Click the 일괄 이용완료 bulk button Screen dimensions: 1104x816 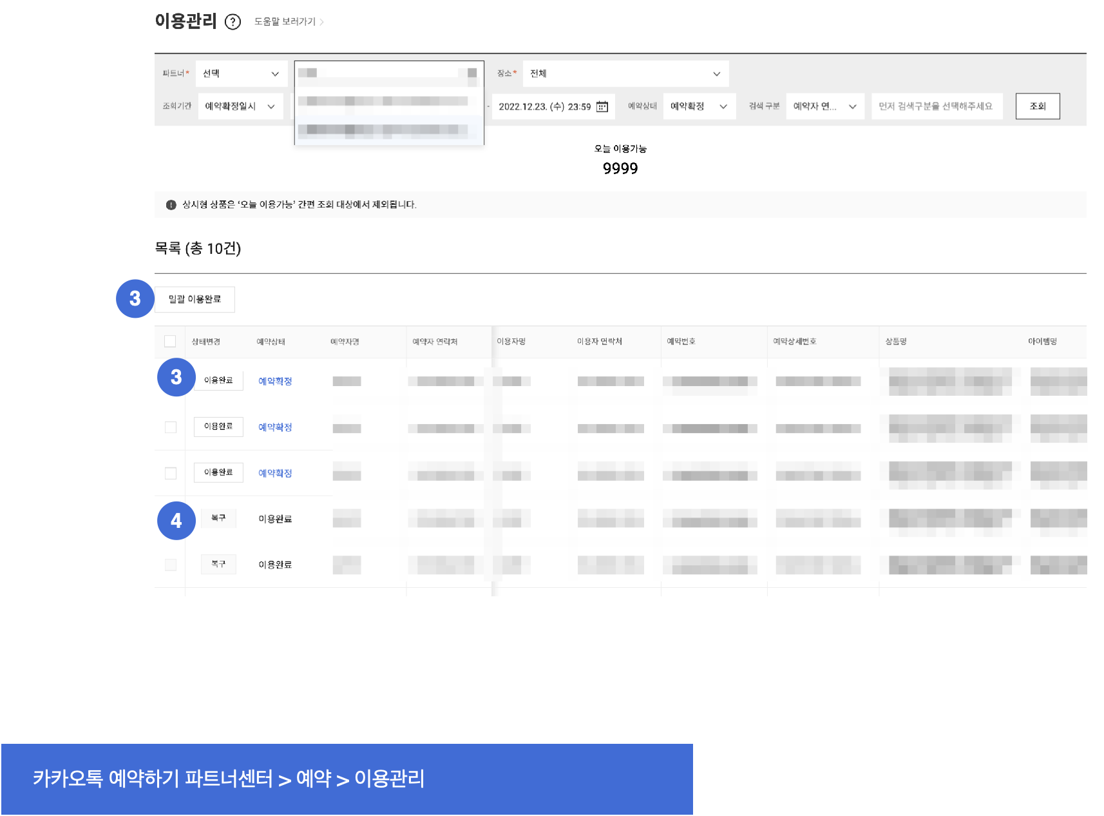coord(195,300)
